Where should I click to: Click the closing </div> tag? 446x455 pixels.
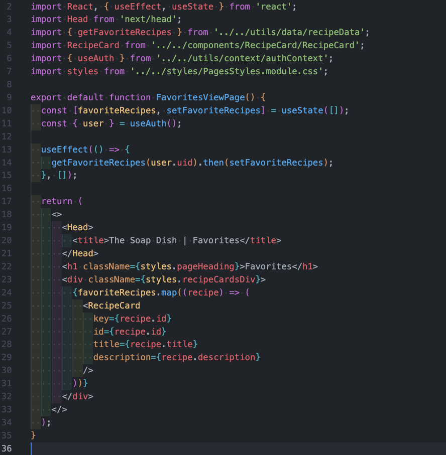click(77, 396)
